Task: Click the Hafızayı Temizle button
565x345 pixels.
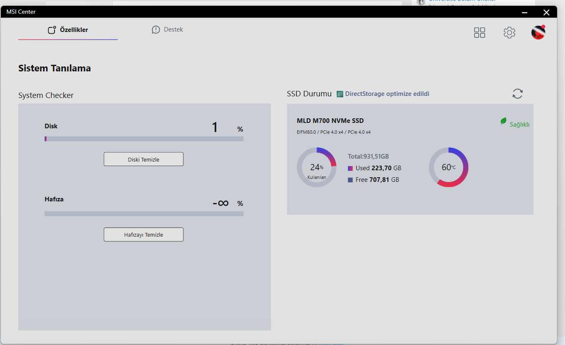Action: coord(144,235)
